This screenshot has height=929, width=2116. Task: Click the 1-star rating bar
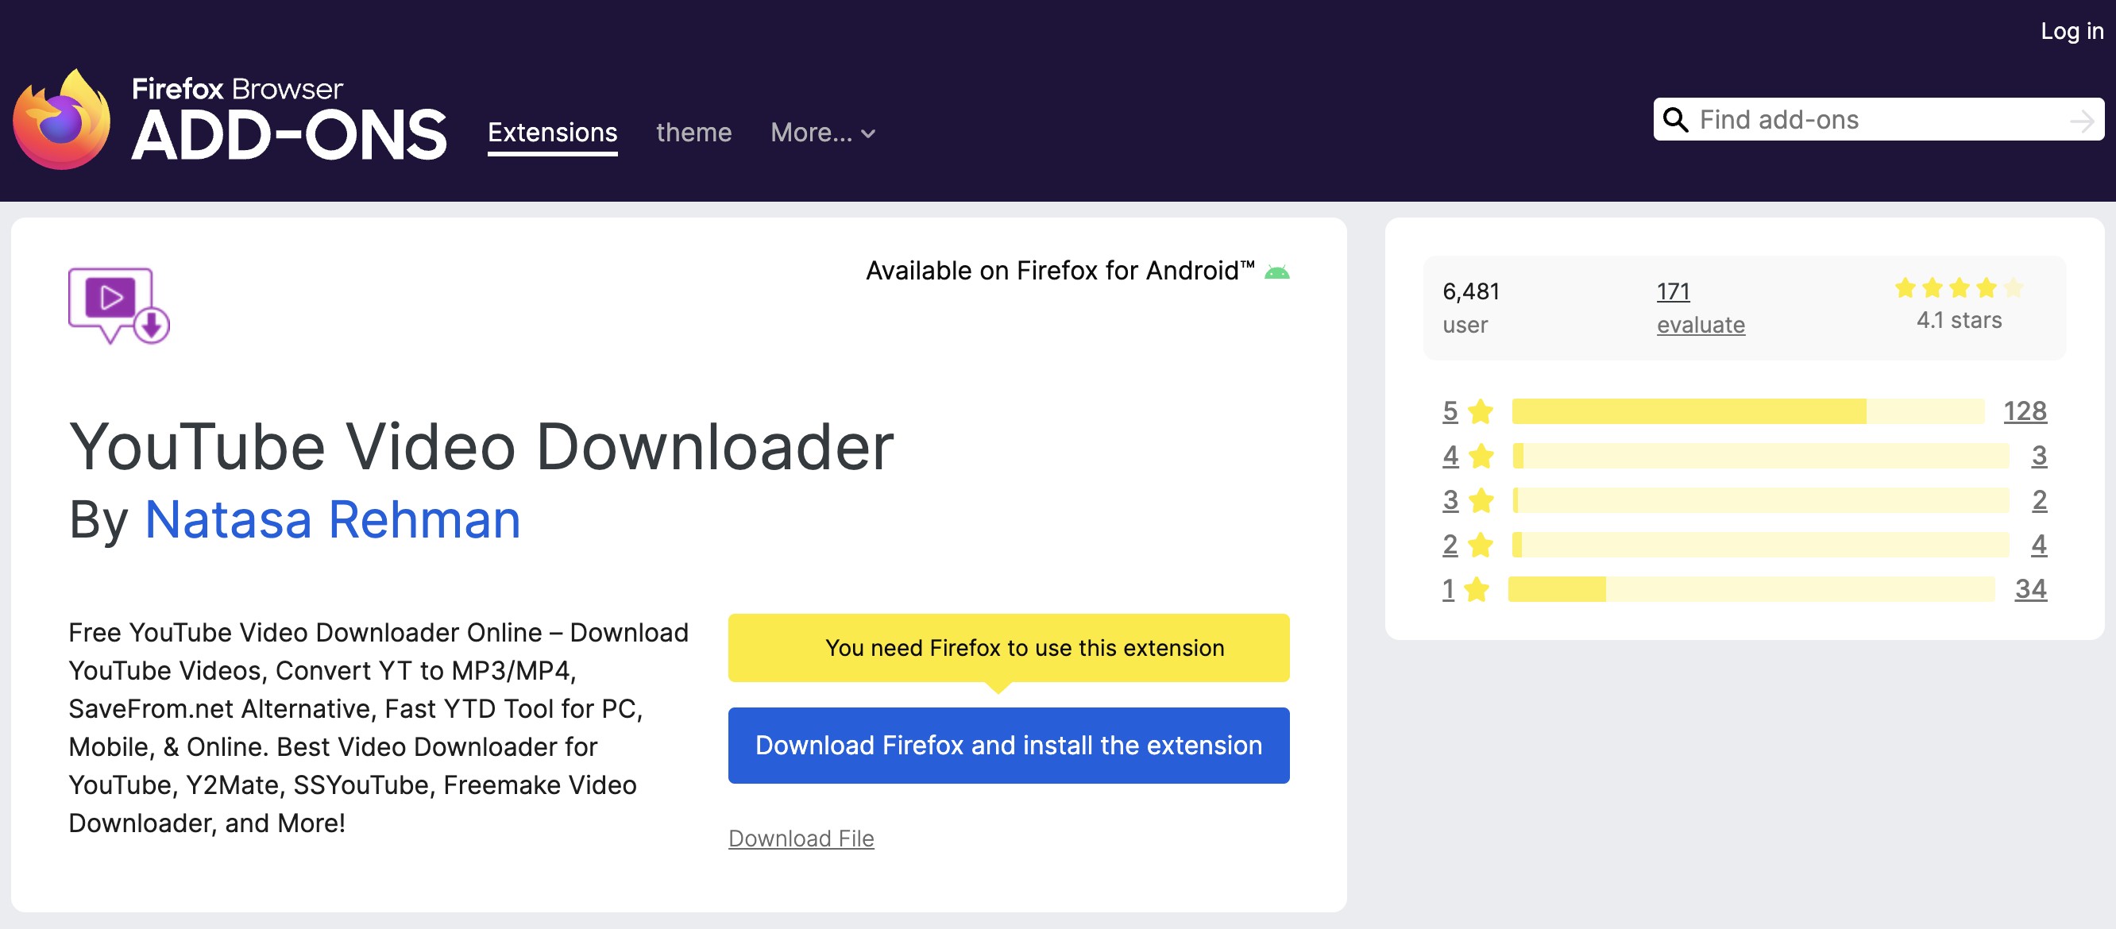tap(1751, 588)
